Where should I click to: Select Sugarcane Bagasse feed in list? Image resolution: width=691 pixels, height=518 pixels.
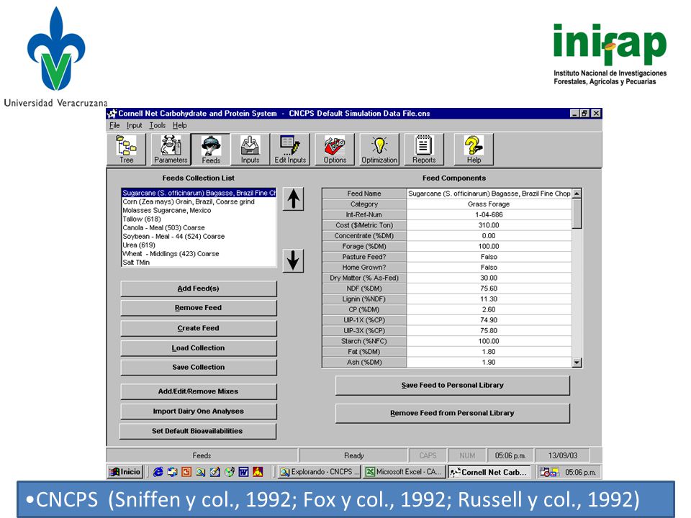pyautogui.click(x=199, y=193)
